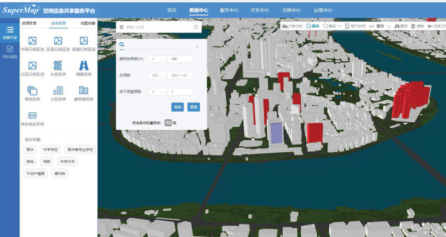Screen dimensions: 446x237
Task: Click the search magnifier in the map search box
Action: pos(196,27)
